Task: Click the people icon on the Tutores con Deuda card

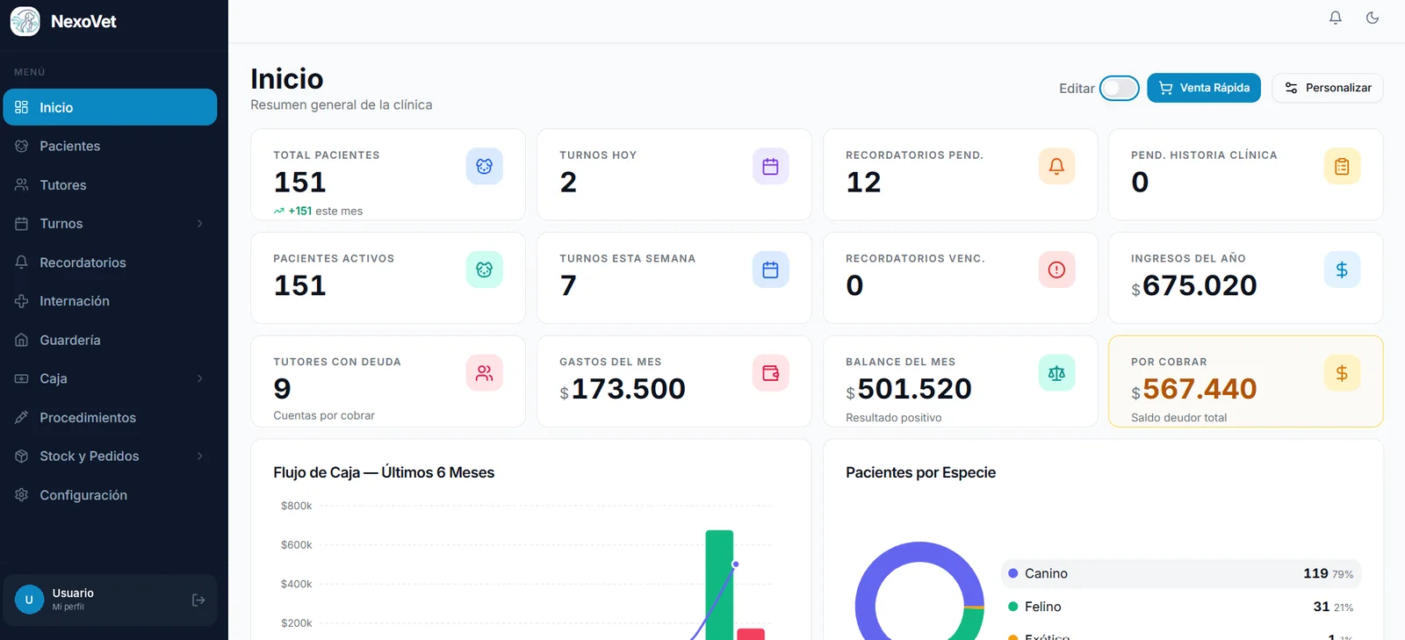Action: [484, 373]
